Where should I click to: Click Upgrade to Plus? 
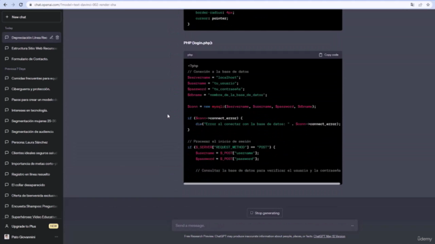(x=31, y=226)
